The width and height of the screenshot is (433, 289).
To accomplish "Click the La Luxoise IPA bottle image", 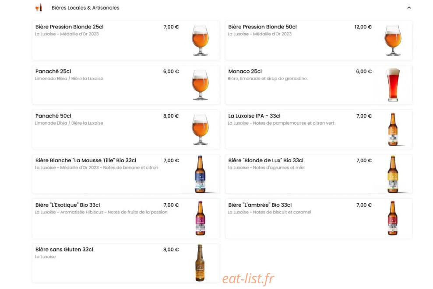I will pos(393,129).
